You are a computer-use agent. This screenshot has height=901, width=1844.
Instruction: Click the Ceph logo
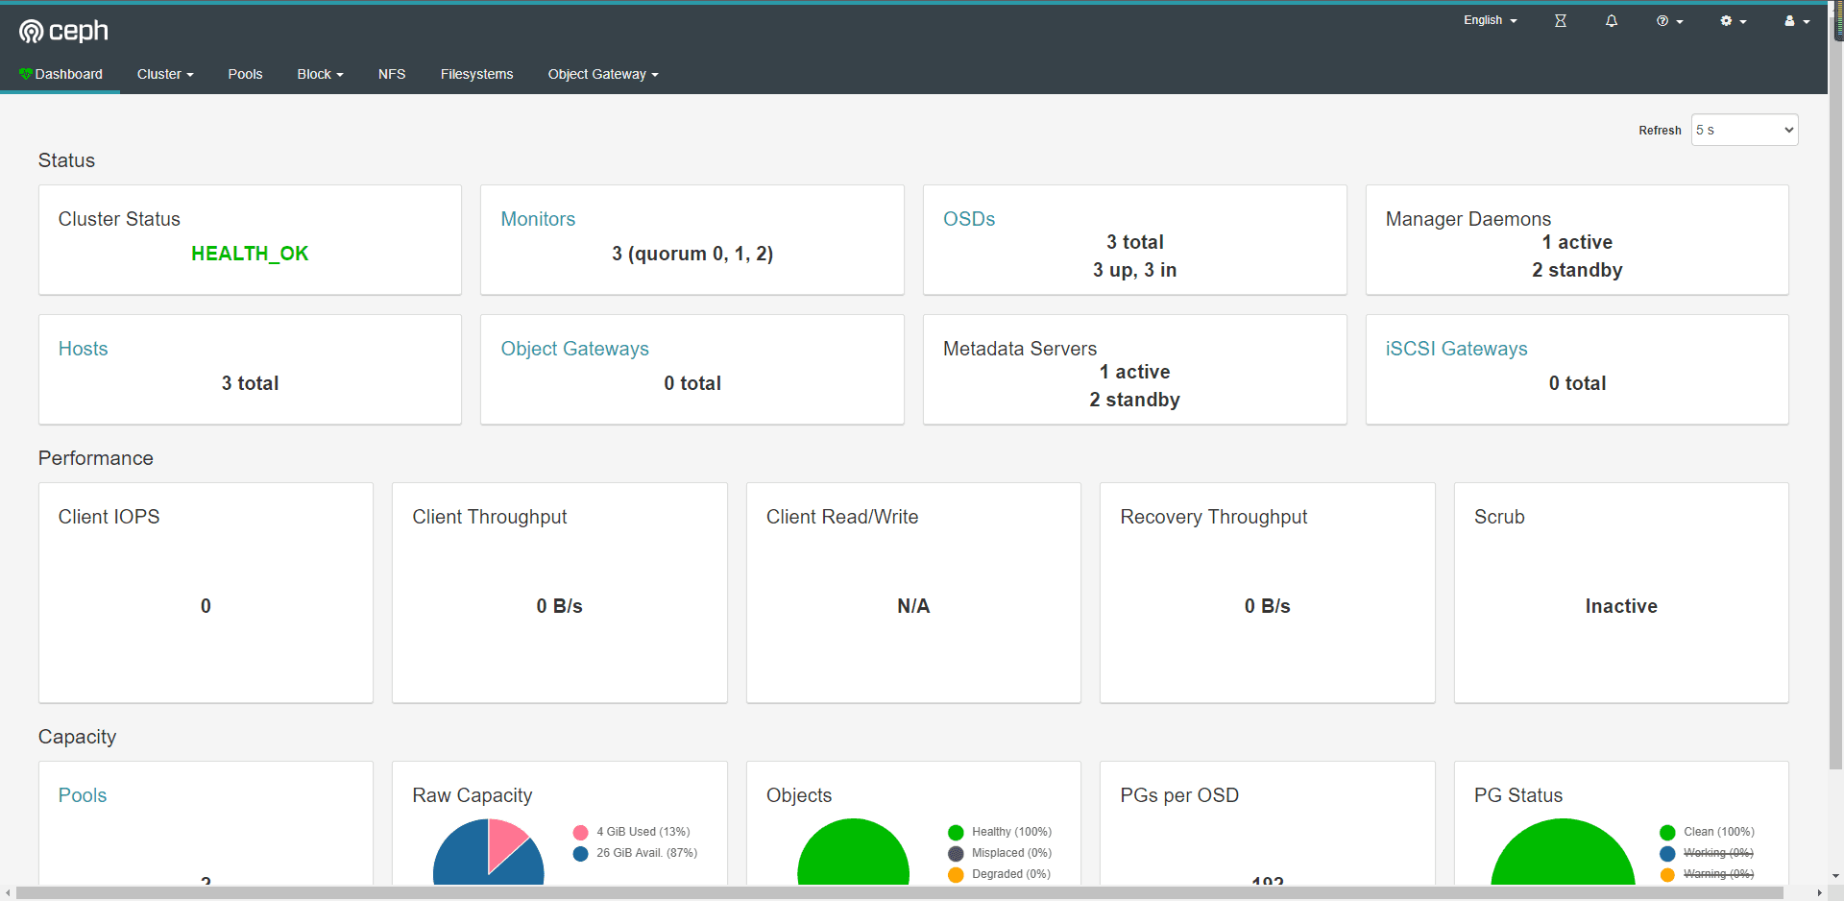(x=63, y=32)
